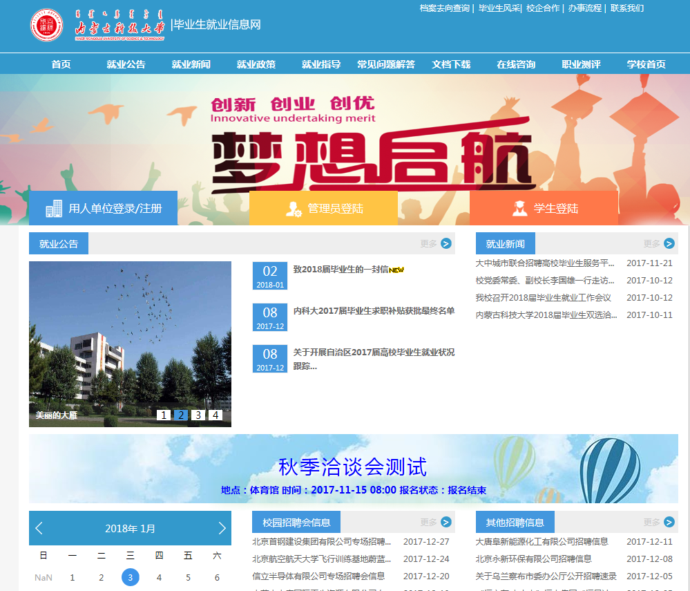Advance calendar to next month via right chevron

pos(220,528)
